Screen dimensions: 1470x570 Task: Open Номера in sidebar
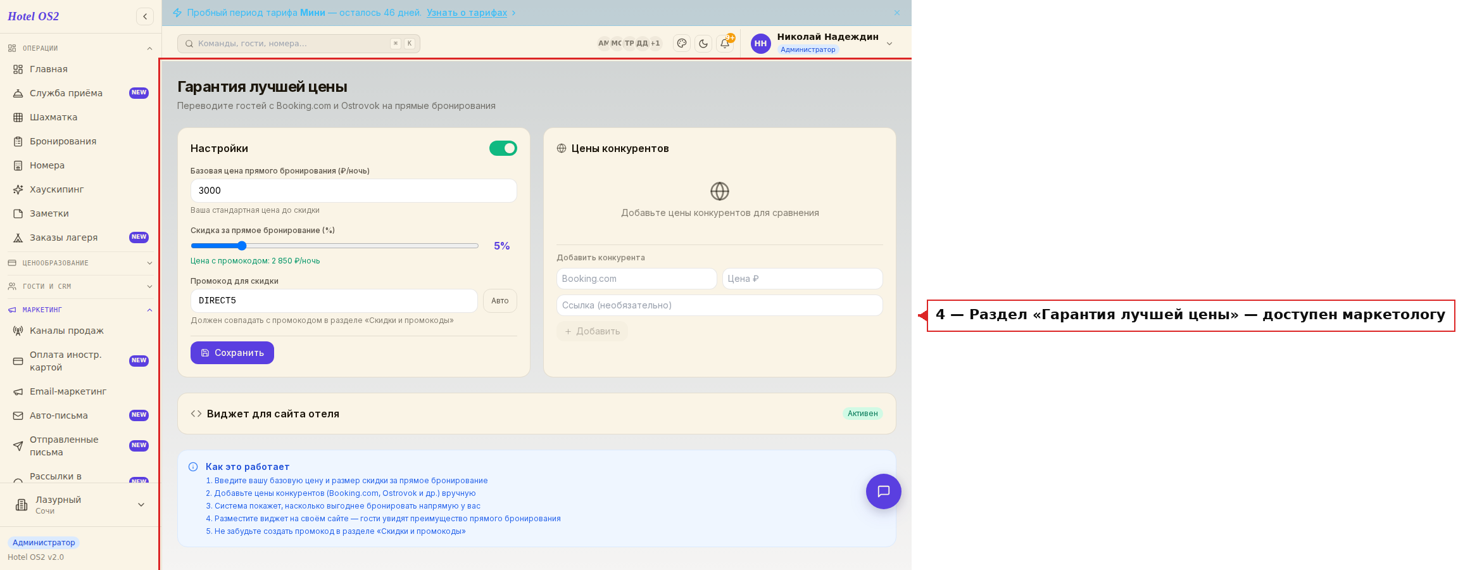click(x=80, y=165)
